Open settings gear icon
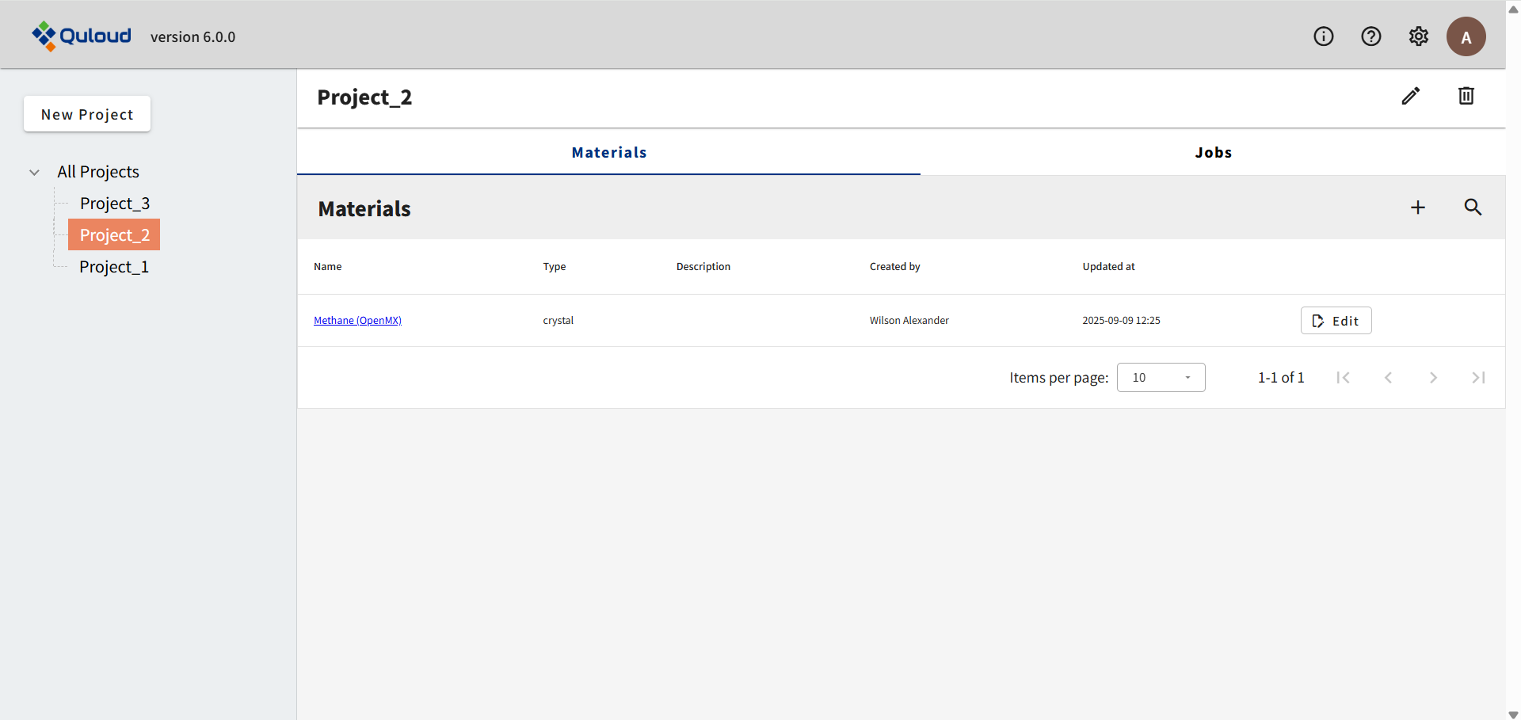The width and height of the screenshot is (1521, 720). 1418,36
